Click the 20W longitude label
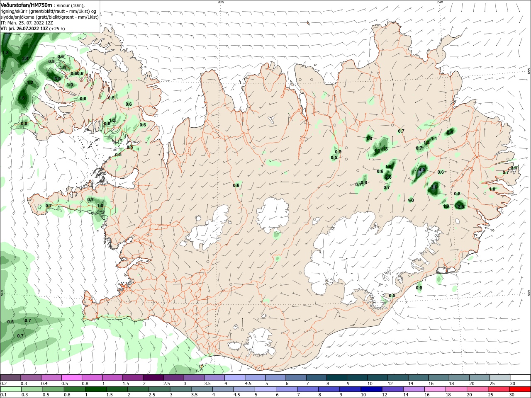 221,2
